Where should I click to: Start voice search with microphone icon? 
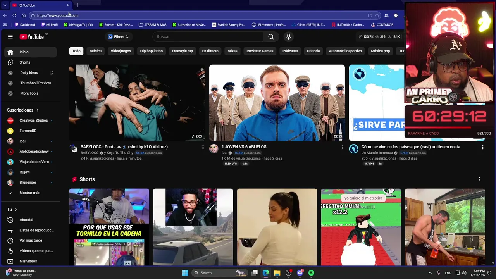(288, 36)
